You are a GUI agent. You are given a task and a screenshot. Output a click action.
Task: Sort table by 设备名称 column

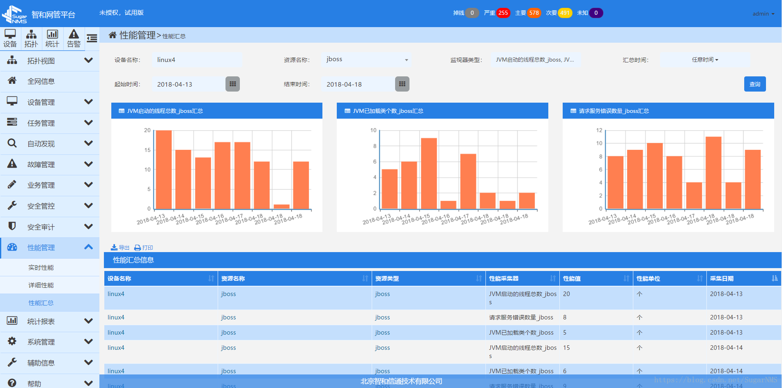(x=211, y=278)
